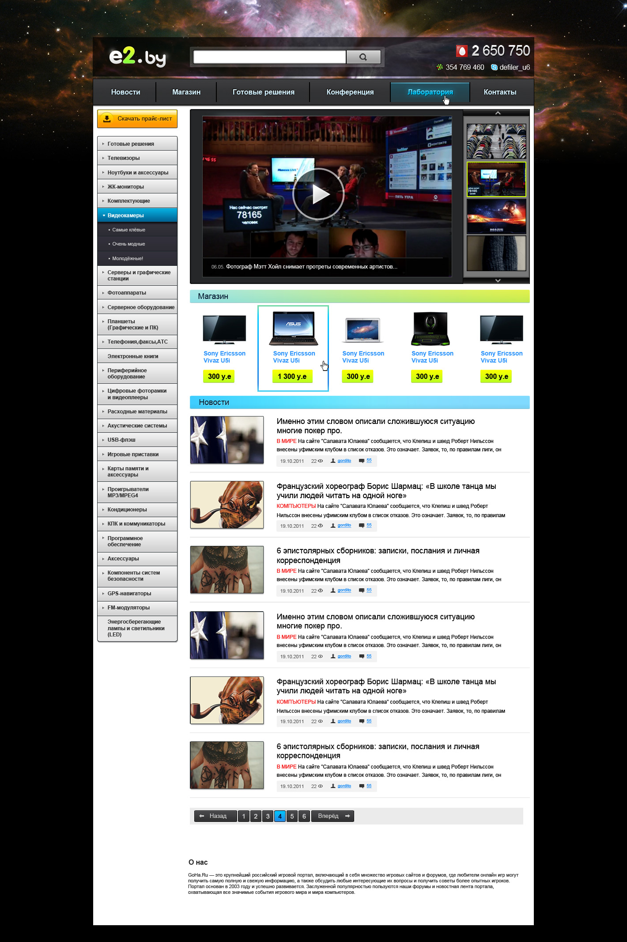This screenshot has width=627, height=942.
Task: Go to pagination page 1
Action: (243, 816)
